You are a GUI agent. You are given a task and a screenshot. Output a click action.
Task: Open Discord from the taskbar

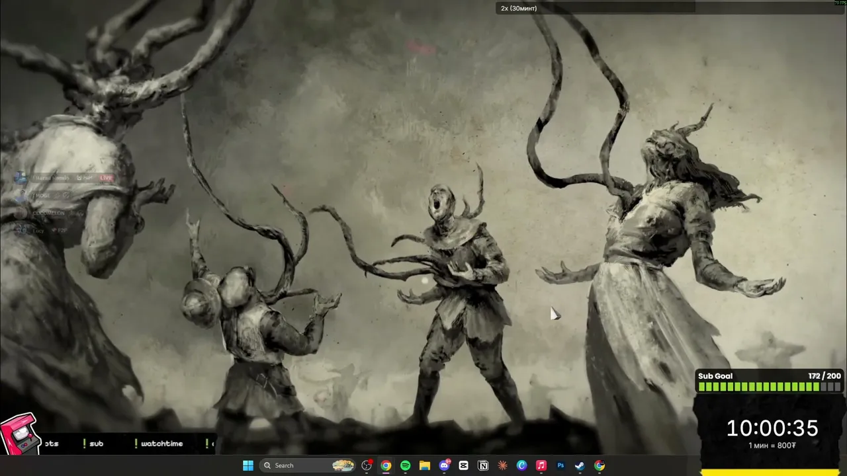[444, 465]
